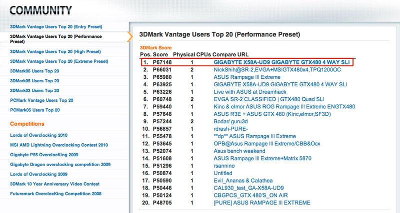Open MSI AMD Lightning Overclocking Contest 2010
Viewport: 400px width, 213px height.
[x=59, y=145]
